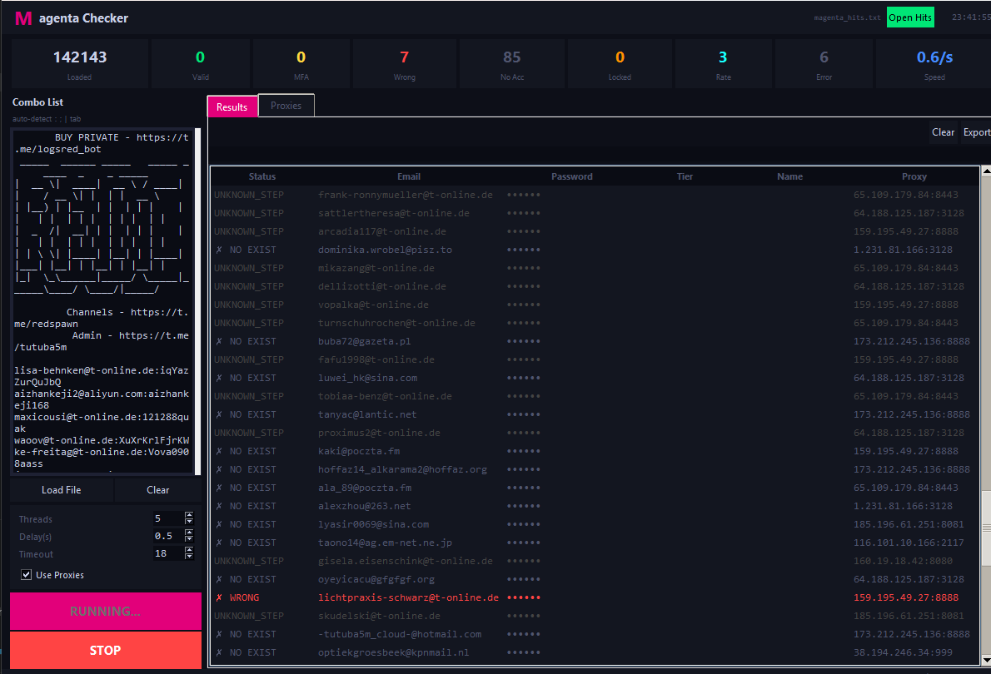Decrease the Delay(s) value with down arrow
The height and width of the screenshot is (674, 991).
189,539
